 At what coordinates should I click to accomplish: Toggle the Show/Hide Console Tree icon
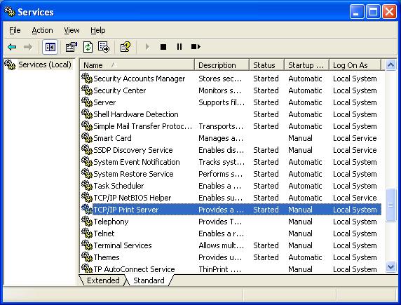pyautogui.click(x=50, y=47)
